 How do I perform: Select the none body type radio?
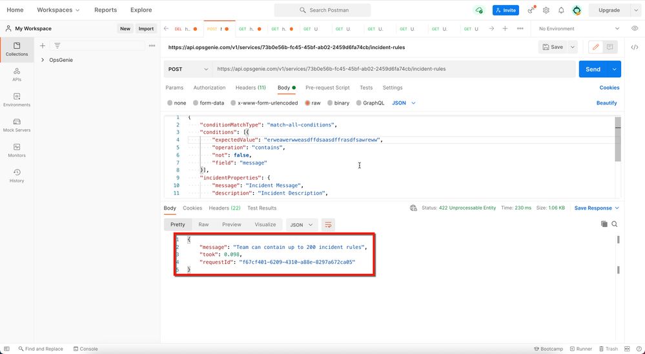click(170, 103)
